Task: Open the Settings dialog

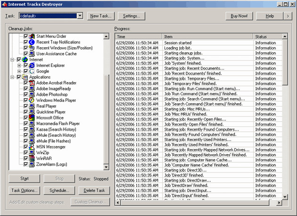Action: [132, 16]
